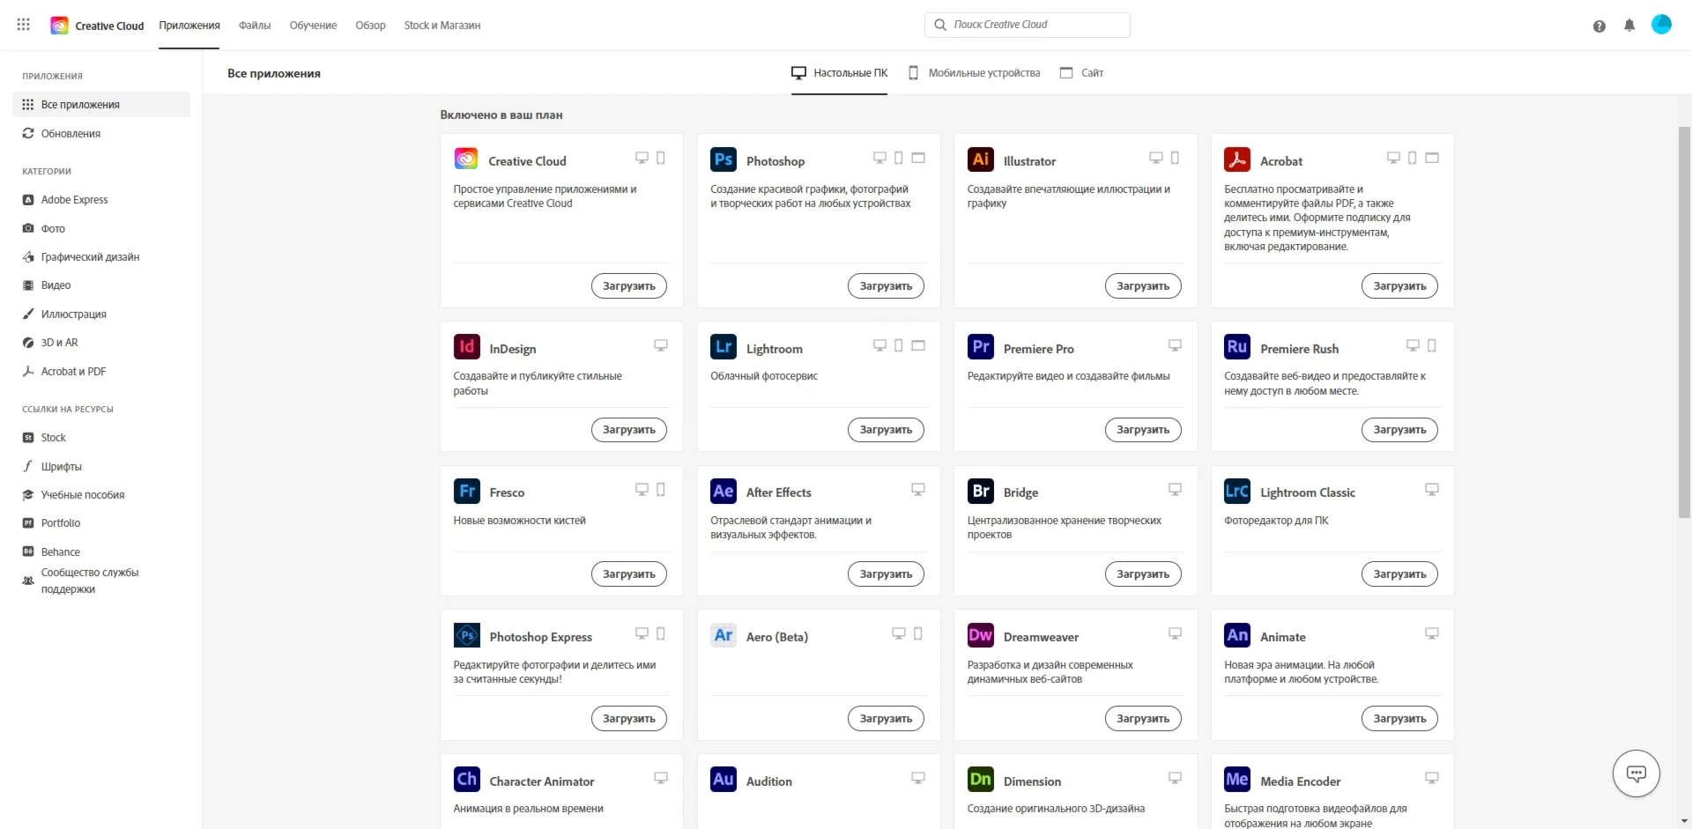The width and height of the screenshot is (1692, 829).
Task: Click the After Effects app icon
Action: (x=723, y=491)
